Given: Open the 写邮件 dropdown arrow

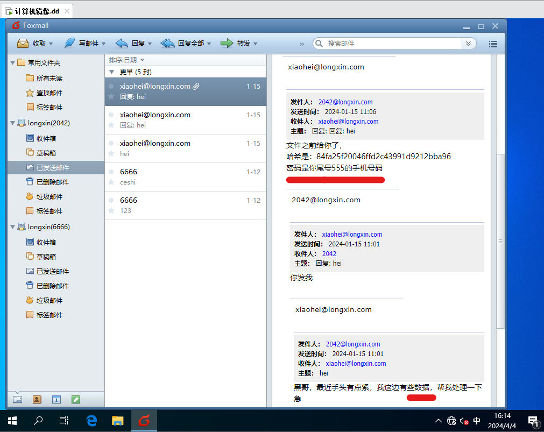Looking at the screenshot, I should pos(103,44).
